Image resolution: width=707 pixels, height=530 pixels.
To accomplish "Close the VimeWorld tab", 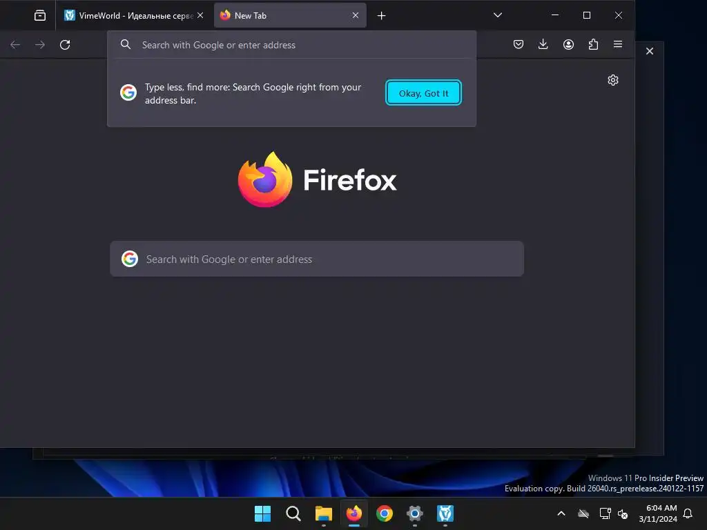I will (x=200, y=15).
